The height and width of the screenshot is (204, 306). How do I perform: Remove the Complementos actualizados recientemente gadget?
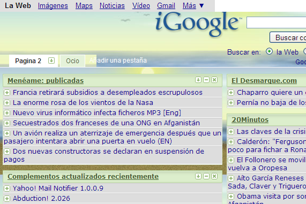pos(214,176)
